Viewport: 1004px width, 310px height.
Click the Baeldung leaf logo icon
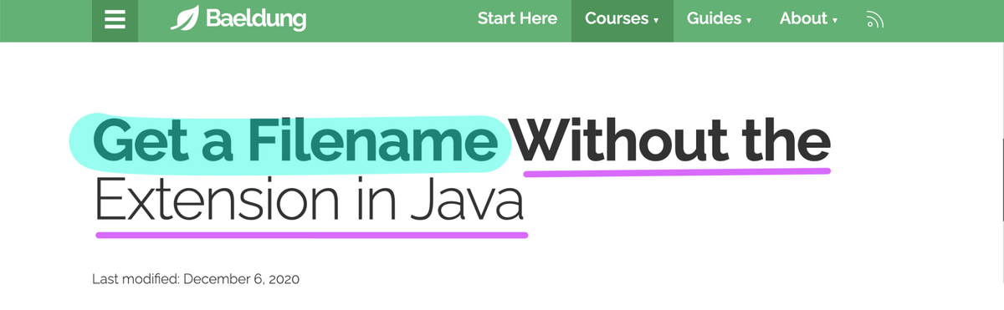coord(185,18)
